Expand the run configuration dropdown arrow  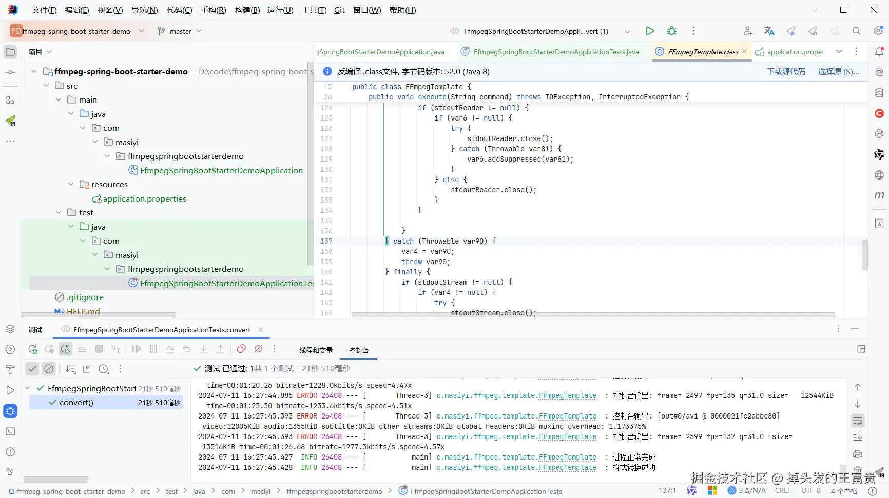[x=627, y=31]
